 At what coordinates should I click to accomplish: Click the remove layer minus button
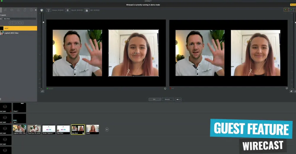tap(14, 23)
